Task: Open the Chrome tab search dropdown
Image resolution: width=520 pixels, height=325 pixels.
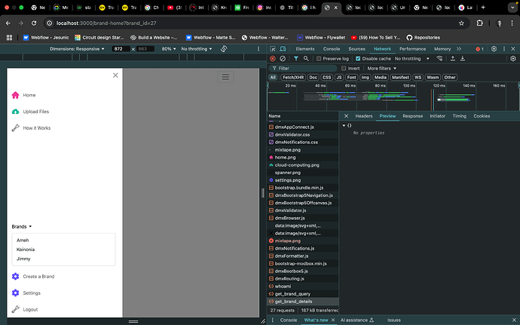Action: [x=512, y=8]
